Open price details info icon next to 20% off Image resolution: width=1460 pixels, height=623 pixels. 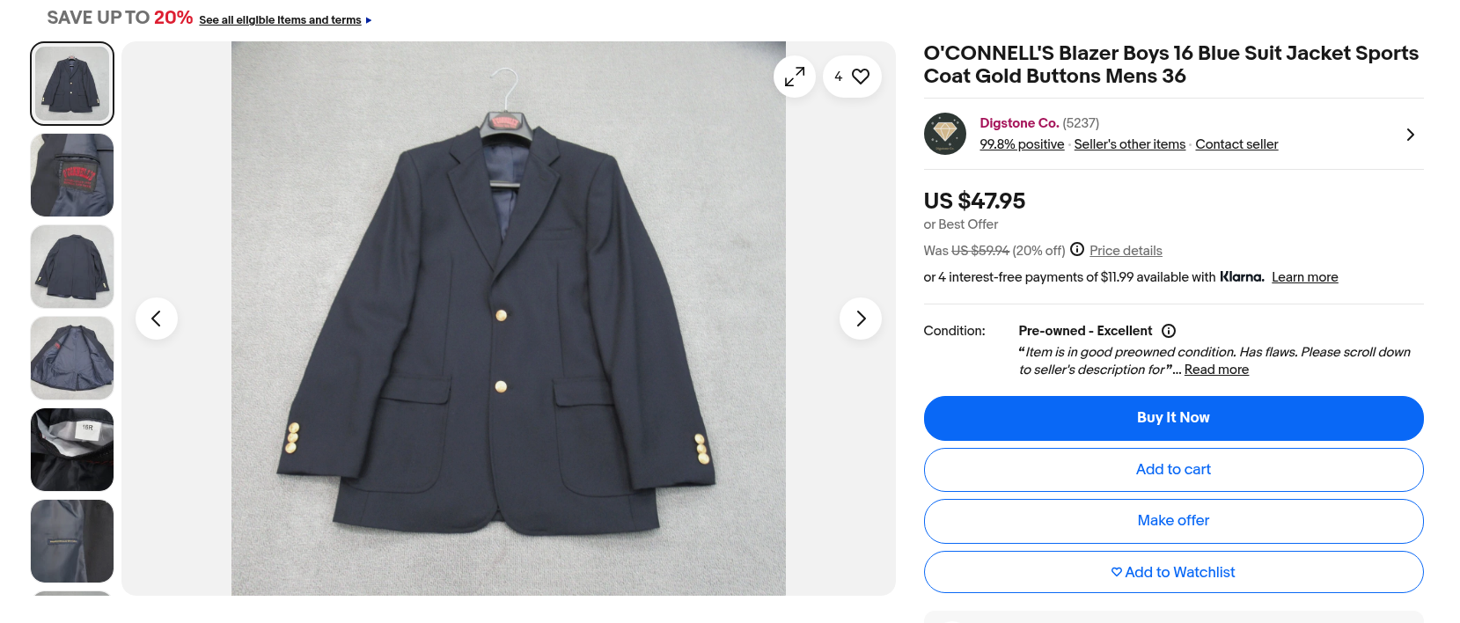(x=1077, y=250)
